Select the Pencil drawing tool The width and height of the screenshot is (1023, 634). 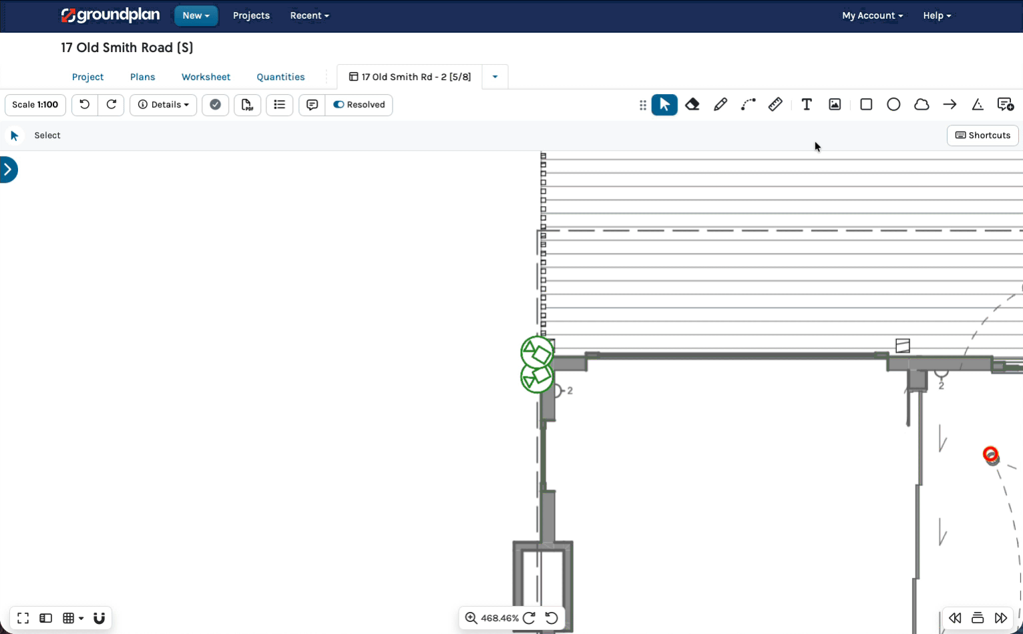click(x=721, y=104)
